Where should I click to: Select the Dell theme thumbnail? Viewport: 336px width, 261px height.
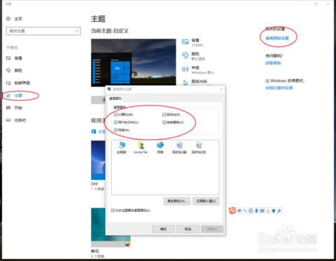[98, 160]
